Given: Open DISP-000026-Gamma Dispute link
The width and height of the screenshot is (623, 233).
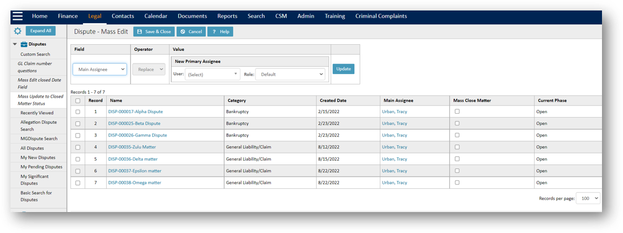Looking at the screenshot, I should (x=138, y=135).
